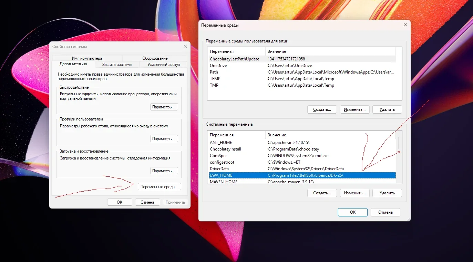Click Удалить under system variables
Image resolution: width=473 pixels, height=262 pixels.
pyautogui.click(x=387, y=193)
